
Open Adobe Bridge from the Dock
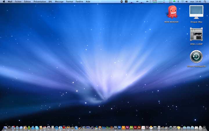point(139,128)
